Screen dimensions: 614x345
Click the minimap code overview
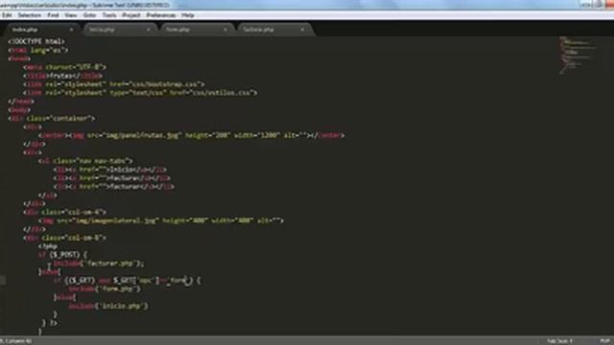point(578,55)
